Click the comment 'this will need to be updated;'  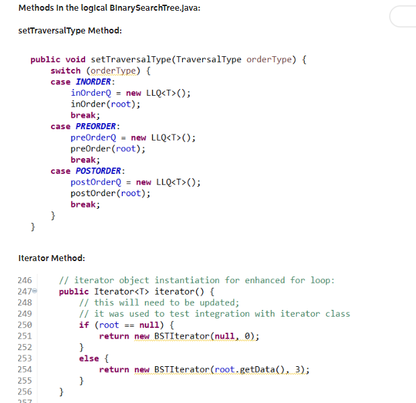[159, 303]
